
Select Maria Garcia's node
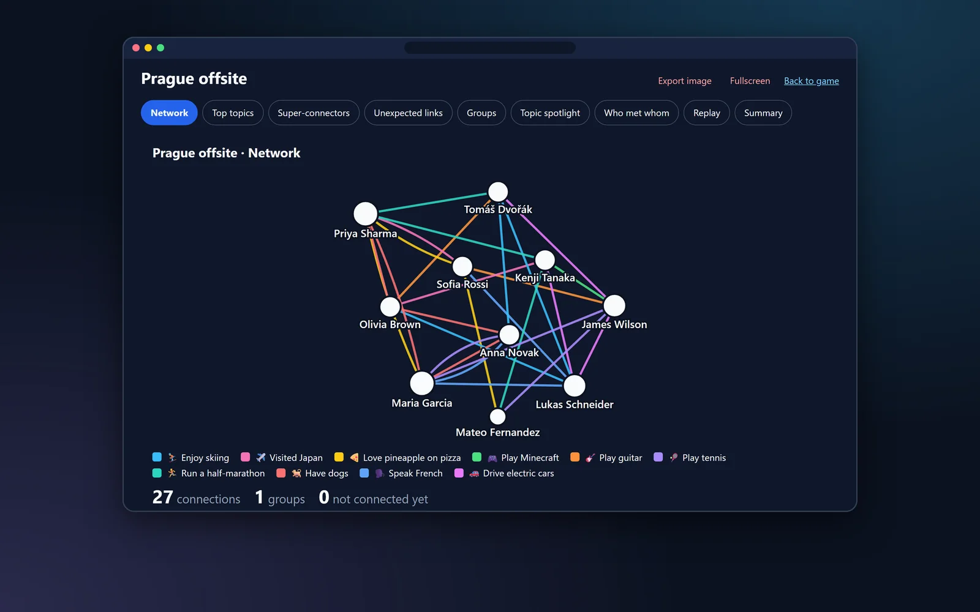[422, 383]
